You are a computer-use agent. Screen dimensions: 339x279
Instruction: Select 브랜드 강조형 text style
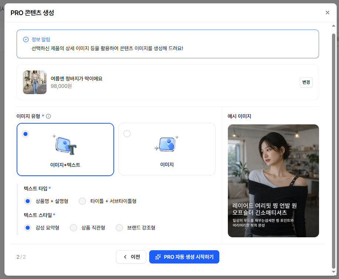[x=119, y=228]
